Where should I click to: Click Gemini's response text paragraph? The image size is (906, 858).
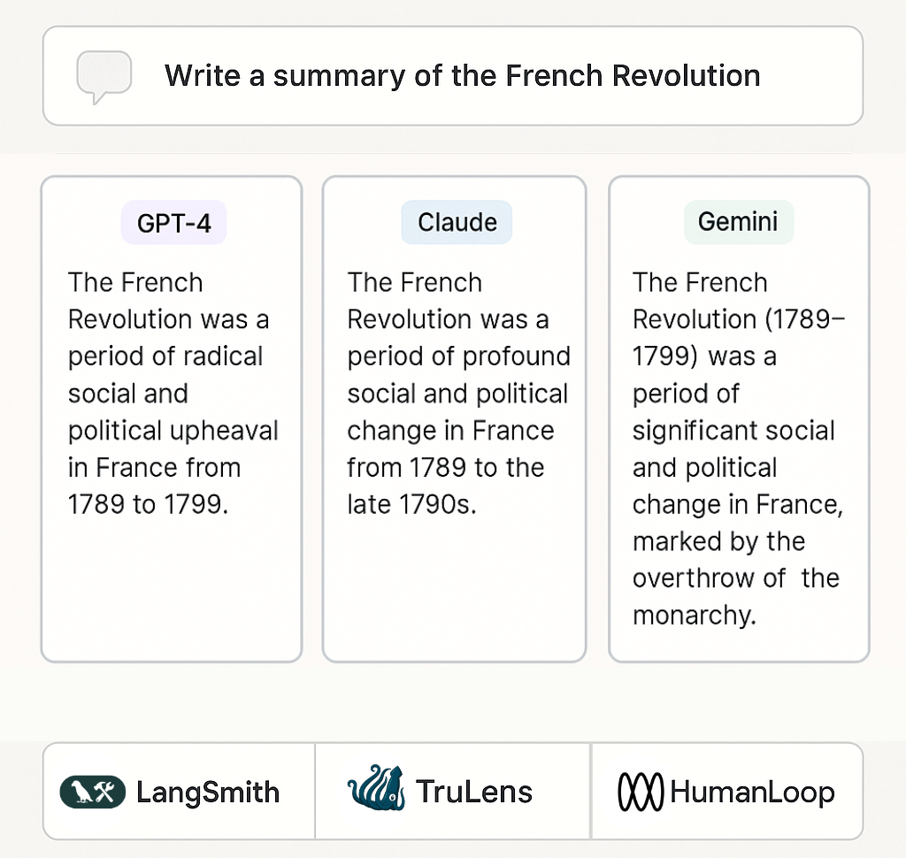click(739, 449)
